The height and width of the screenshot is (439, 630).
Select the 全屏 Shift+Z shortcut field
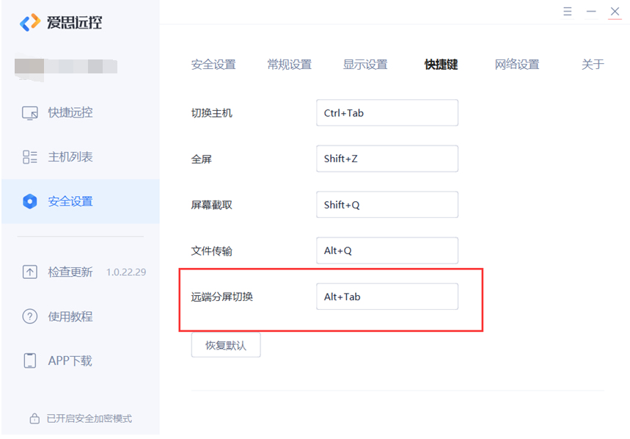tap(387, 159)
